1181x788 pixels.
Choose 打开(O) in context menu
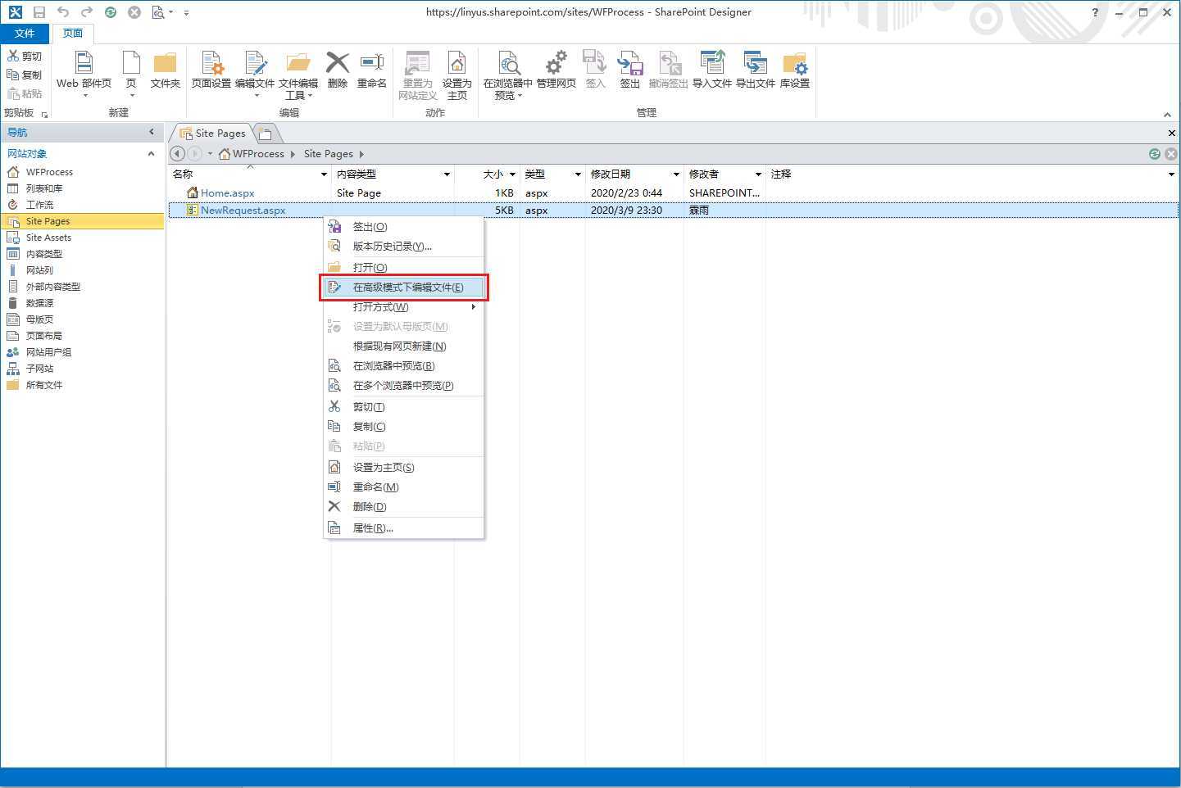(403, 268)
